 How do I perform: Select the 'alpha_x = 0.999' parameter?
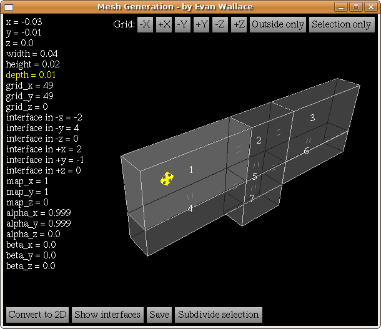click(38, 213)
